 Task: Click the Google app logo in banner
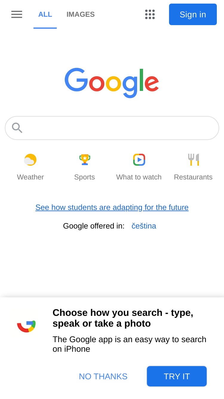(26, 326)
